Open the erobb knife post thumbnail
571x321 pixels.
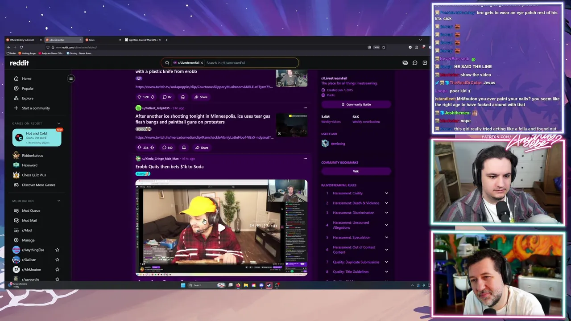pos(292,78)
